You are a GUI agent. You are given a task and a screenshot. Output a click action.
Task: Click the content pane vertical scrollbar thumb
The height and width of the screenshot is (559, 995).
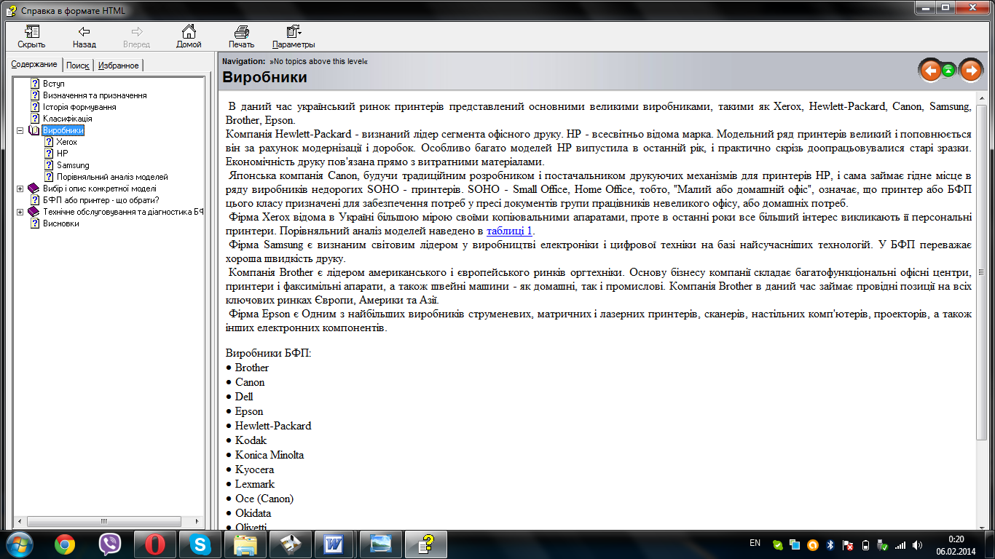tap(981, 271)
